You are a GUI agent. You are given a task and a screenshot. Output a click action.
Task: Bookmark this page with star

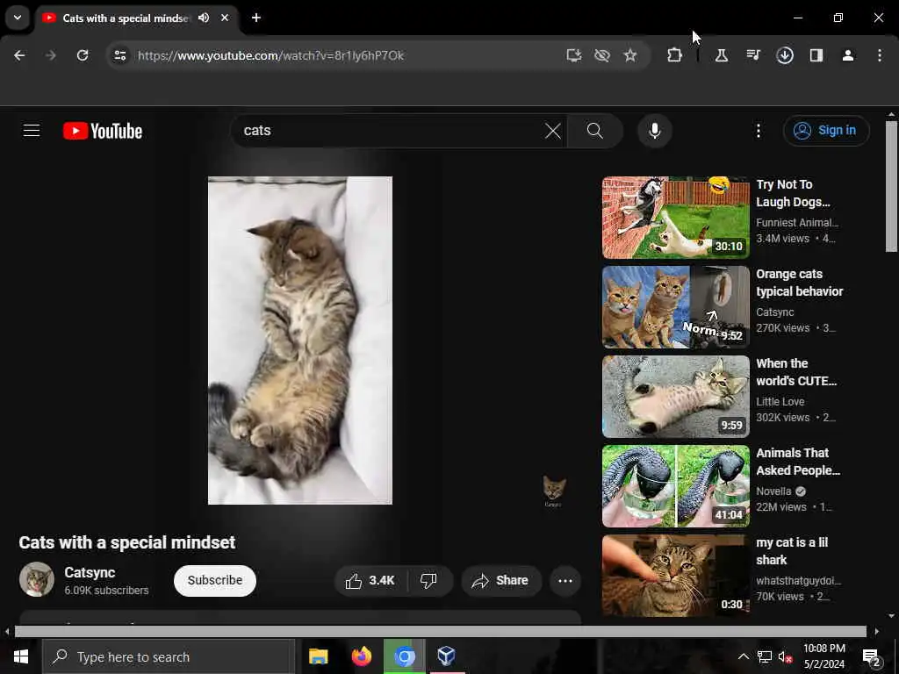coord(630,55)
